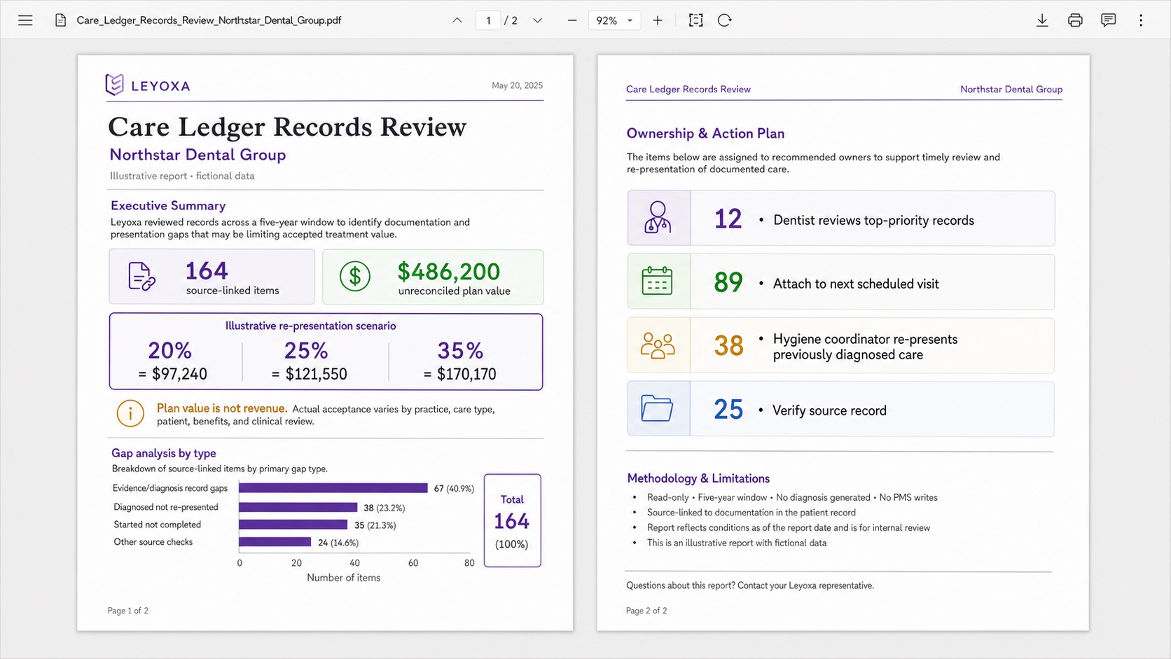This screenshot has height=659, width=1171.
Task: Click the number 89 in action plan
Action: point(728,282)
